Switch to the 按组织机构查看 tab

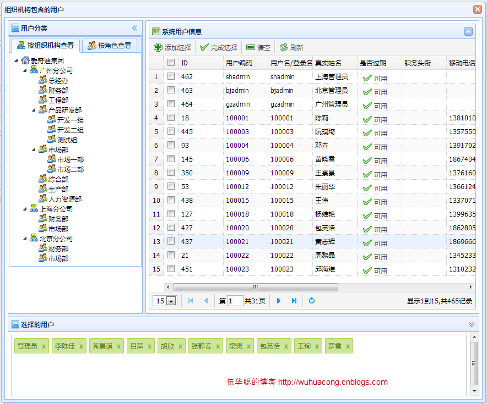[46, 46]
